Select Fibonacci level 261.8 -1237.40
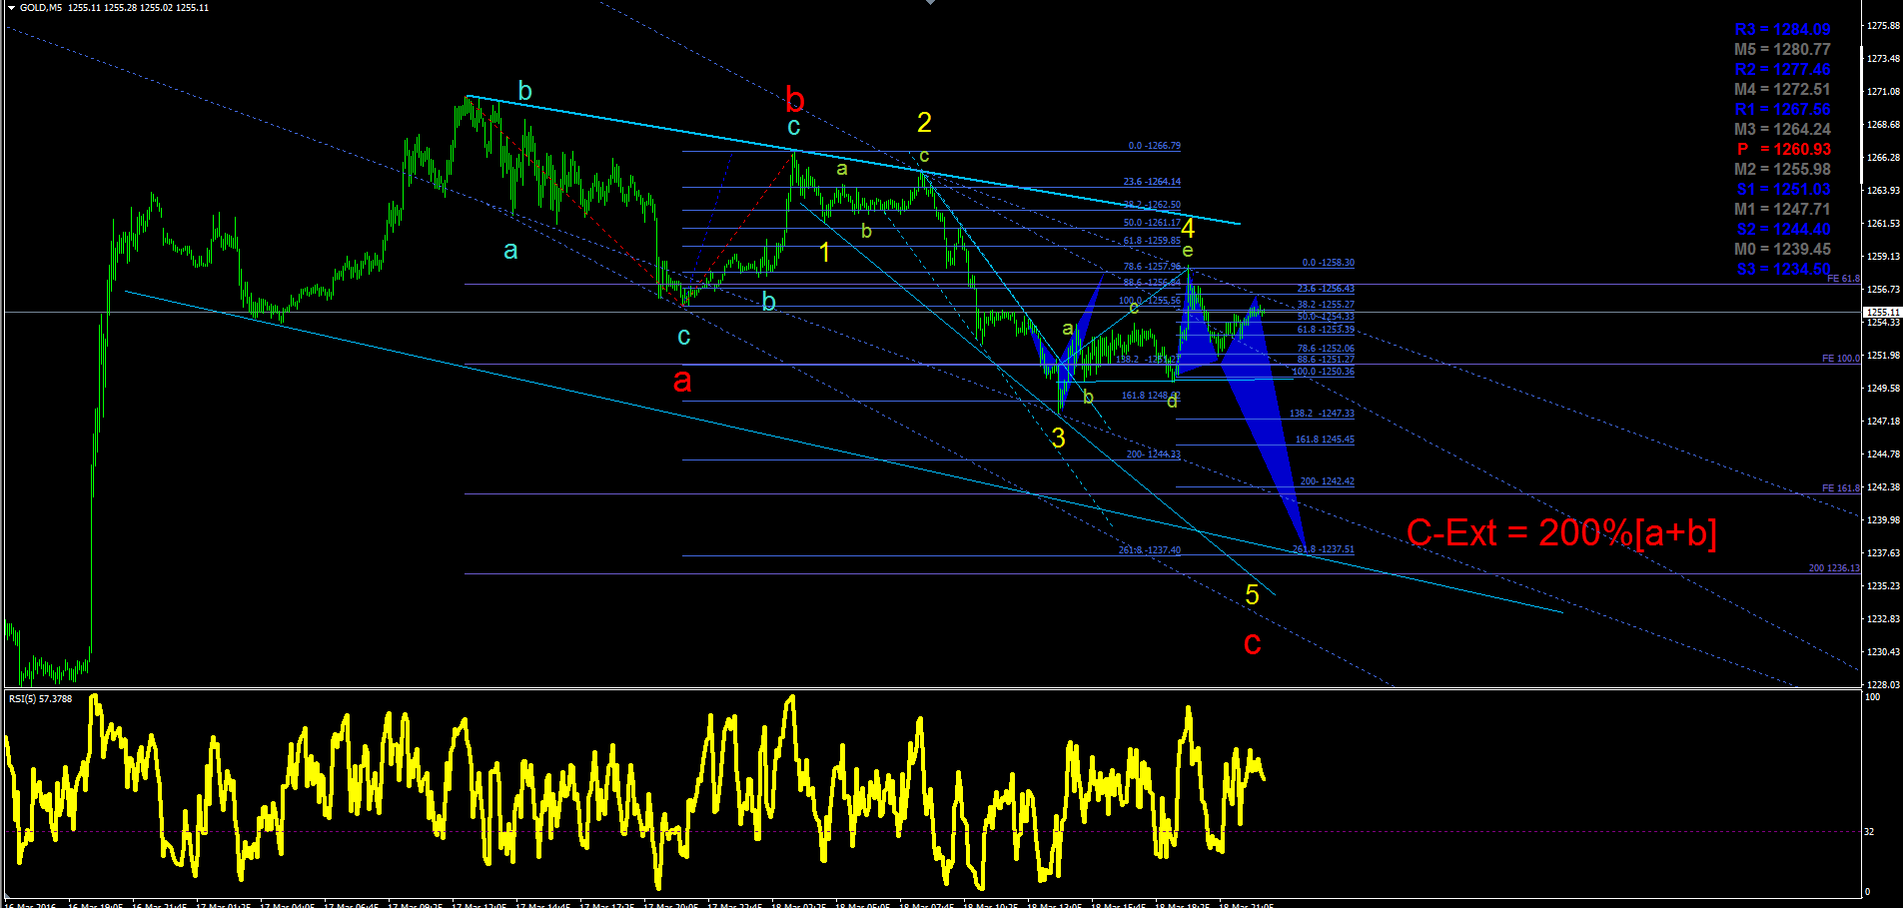 click(1149, 550)
